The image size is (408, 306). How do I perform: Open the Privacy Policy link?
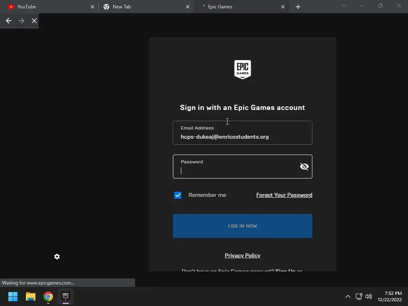243,255
